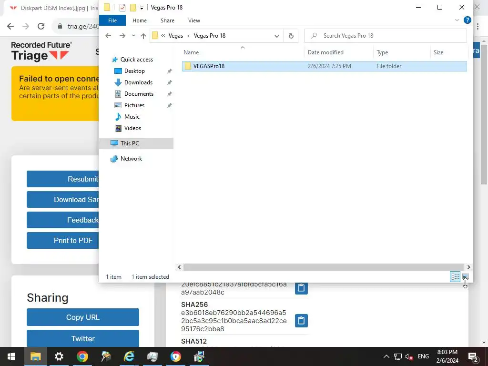Open the Chrome three-dot menu
The height and width of the screenshot is (366, 488).
[478, 27]
